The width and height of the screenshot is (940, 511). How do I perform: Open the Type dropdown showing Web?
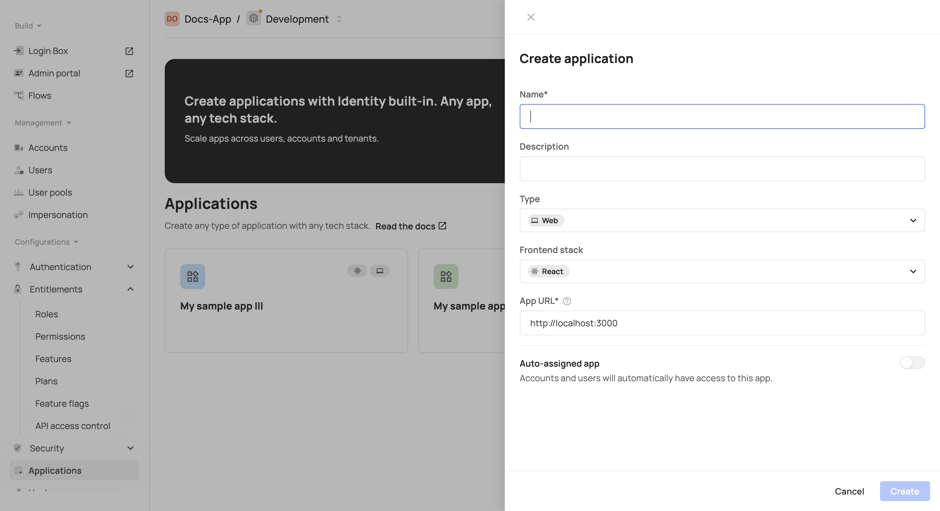[722, 220]
